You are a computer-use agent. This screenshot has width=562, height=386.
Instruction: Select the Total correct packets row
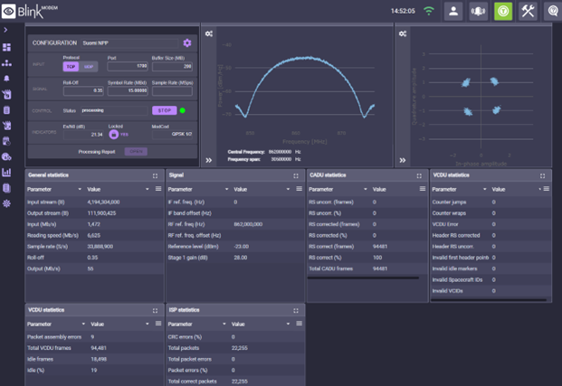tap(235, 381)
